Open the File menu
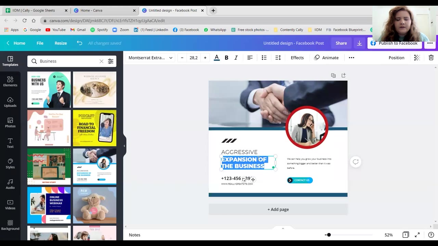 40,43
